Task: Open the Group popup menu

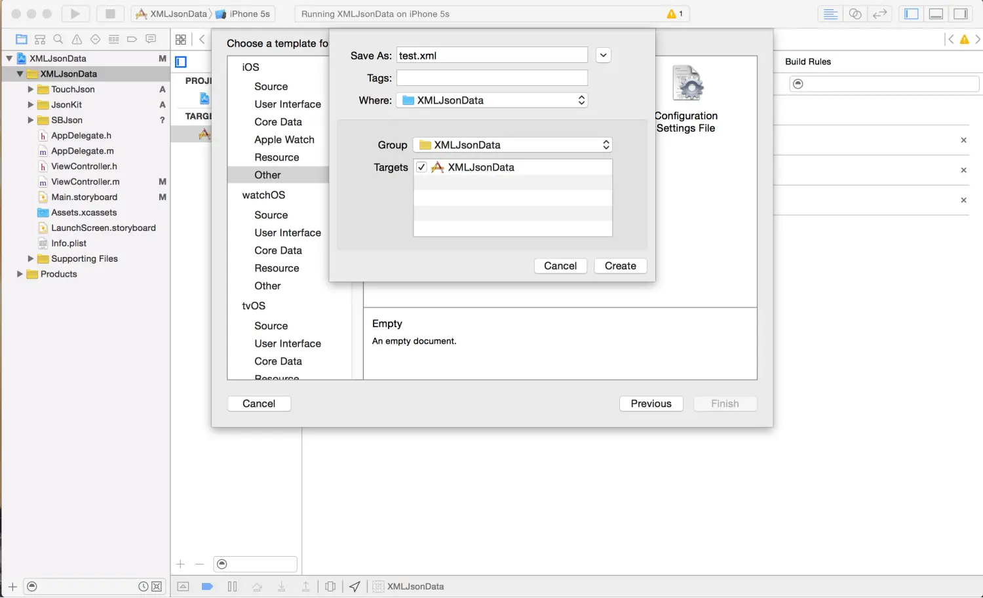Action: coord(513,145)
